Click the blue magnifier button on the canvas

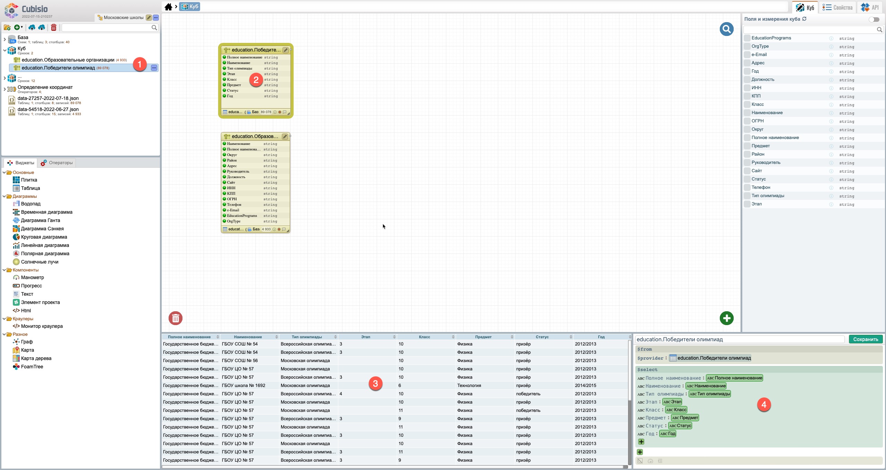pos(726,29)
